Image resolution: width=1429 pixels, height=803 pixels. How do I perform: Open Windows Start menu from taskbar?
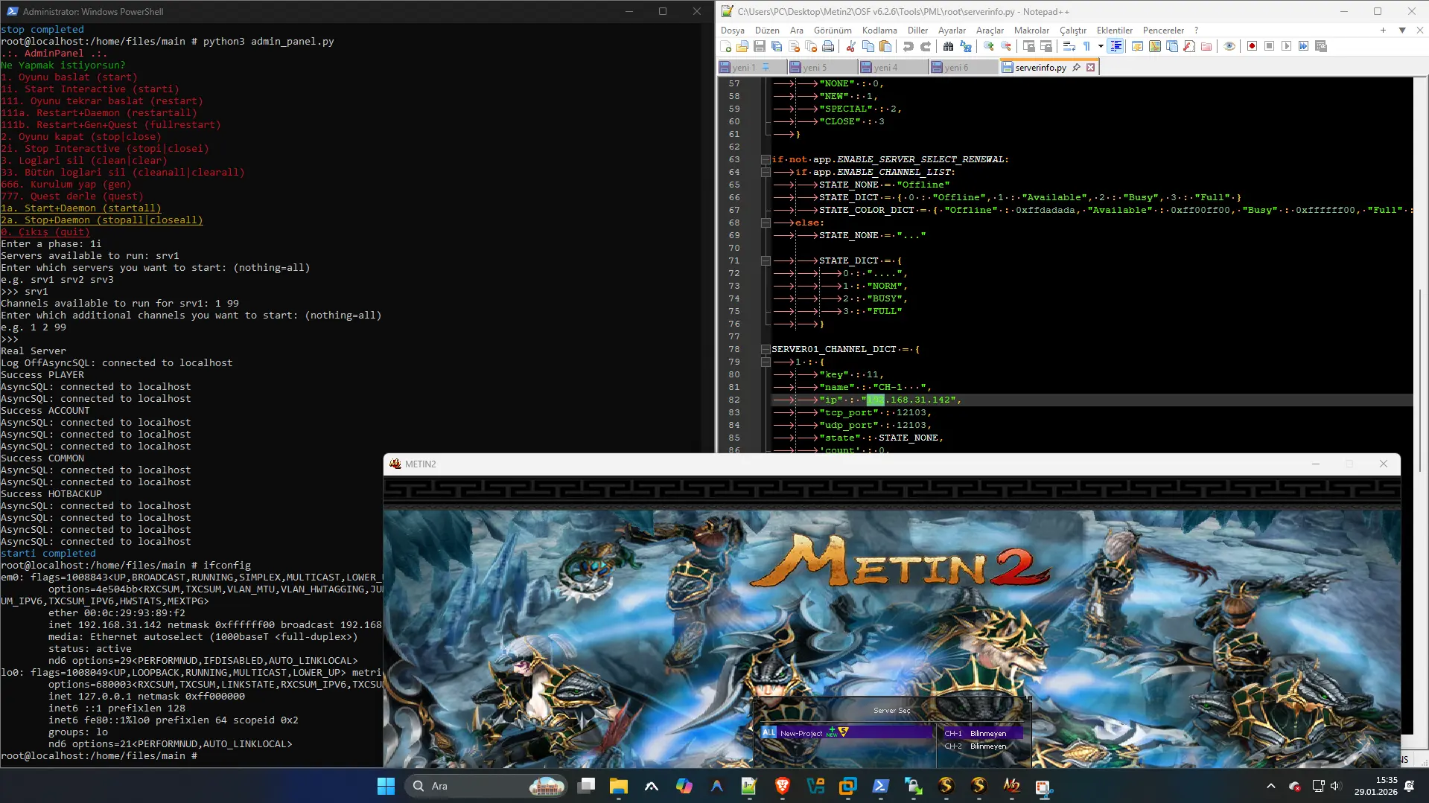pyautogui.click(x=386, y=786)
